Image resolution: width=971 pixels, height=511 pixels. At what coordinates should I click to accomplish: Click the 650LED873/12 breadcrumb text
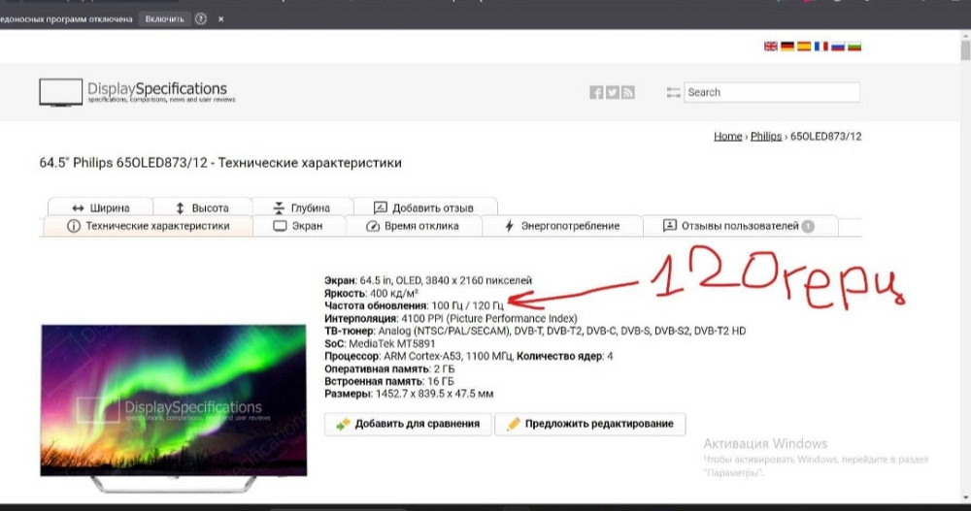(x=825, y=136)
